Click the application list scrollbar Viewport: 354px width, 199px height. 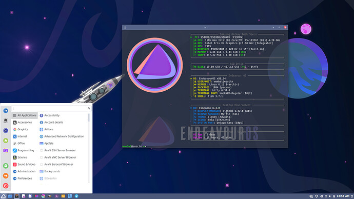pos(89,117)
